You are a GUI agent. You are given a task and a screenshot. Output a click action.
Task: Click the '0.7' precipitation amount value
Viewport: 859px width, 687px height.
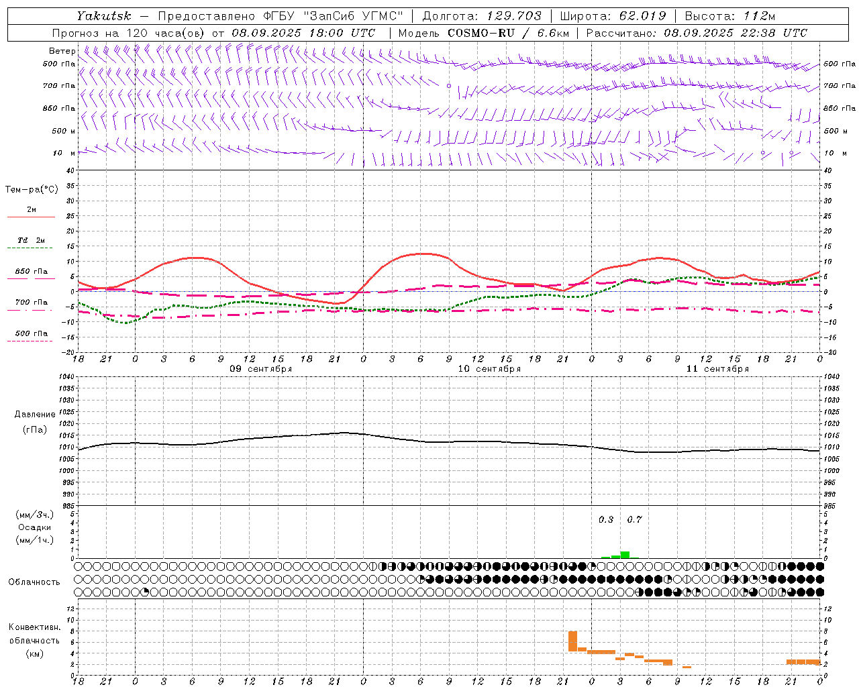[634, 520]
